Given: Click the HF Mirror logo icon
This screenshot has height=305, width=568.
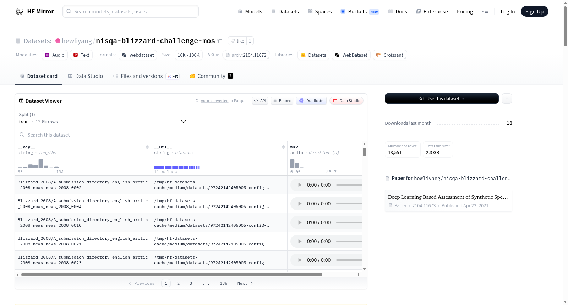Looking at the screenshot, I should click(20, 12).
